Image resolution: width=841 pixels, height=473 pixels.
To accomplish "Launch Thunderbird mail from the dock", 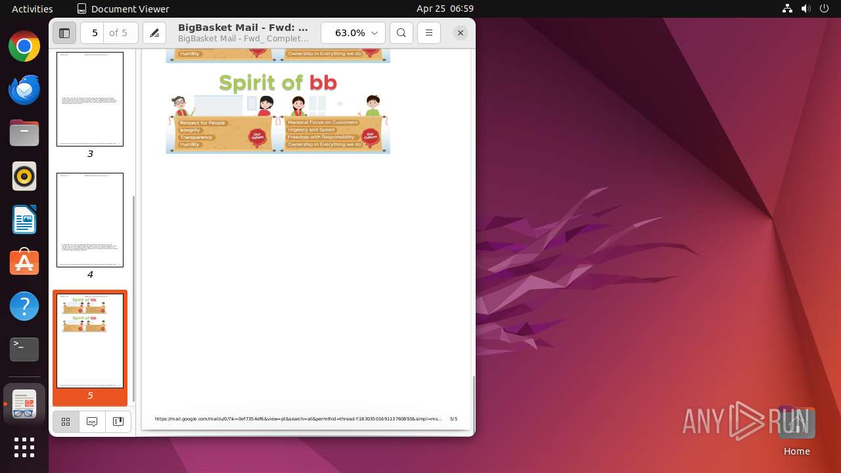I will 24,90.
